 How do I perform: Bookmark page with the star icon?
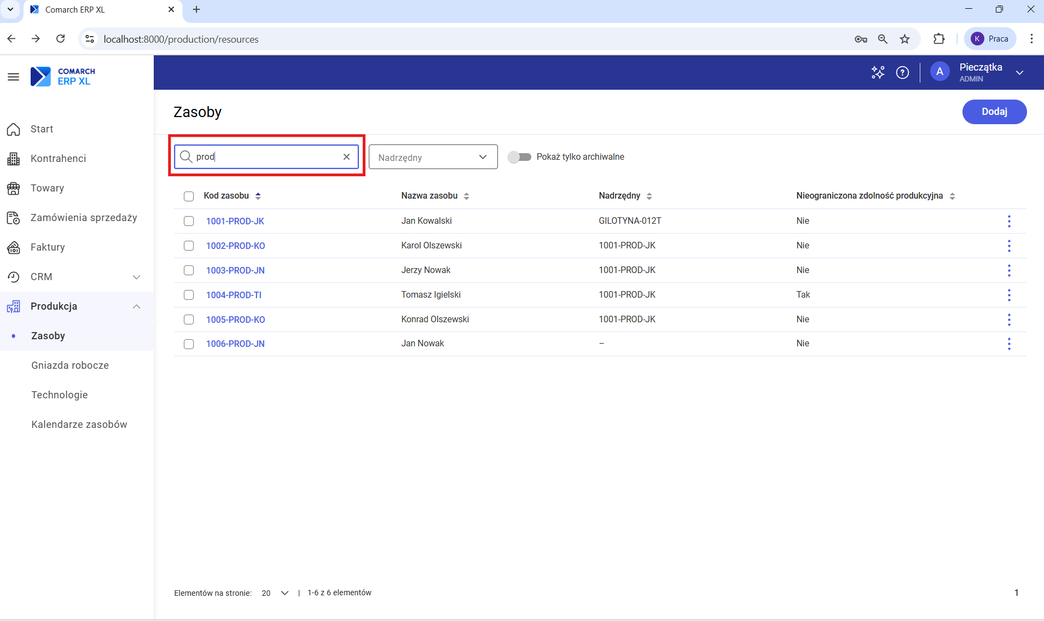point(905,39)
